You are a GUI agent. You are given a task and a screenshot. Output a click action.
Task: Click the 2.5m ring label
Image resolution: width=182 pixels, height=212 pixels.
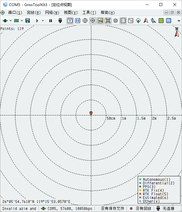172,118
